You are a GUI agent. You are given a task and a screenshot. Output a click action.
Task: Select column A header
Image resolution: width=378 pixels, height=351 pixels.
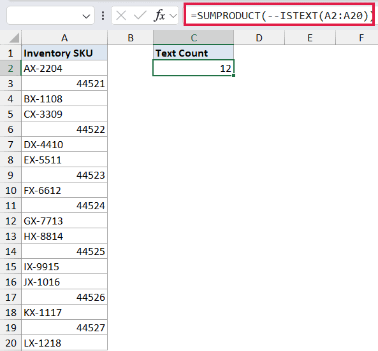[x=64, y=38]
